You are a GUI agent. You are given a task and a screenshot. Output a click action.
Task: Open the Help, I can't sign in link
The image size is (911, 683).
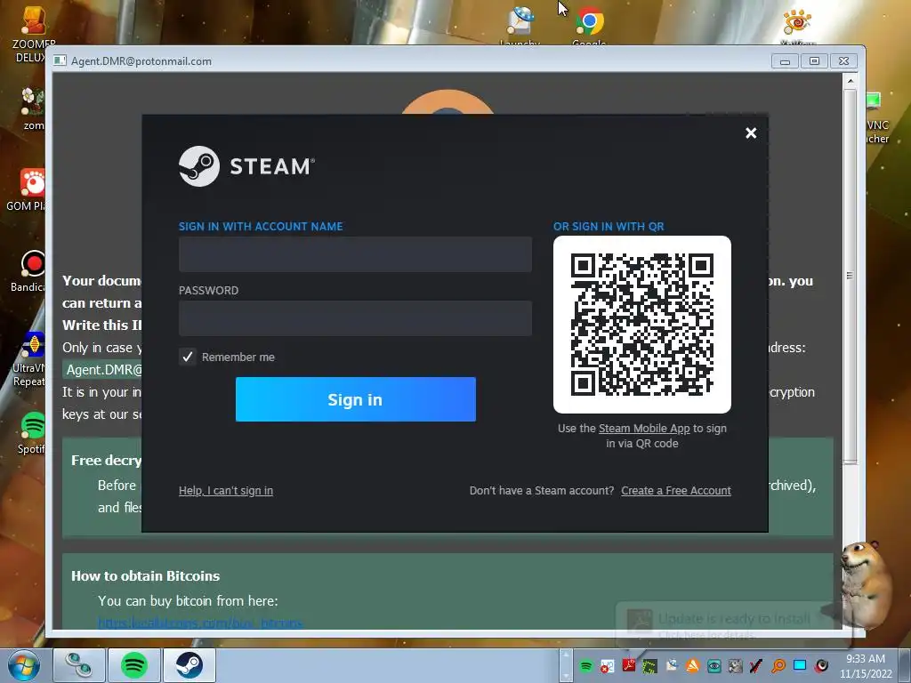[x=225, y=491]
